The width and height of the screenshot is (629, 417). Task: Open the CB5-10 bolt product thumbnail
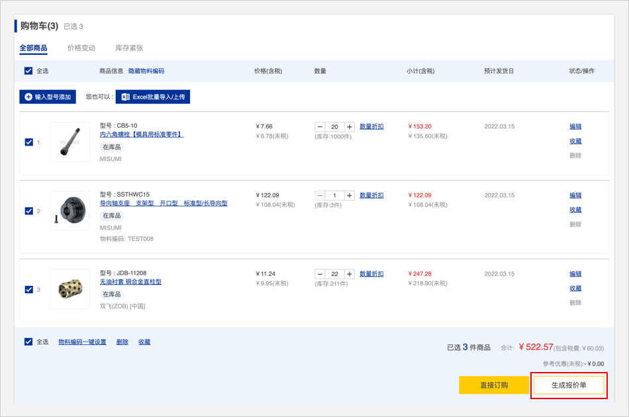[70, 142]
